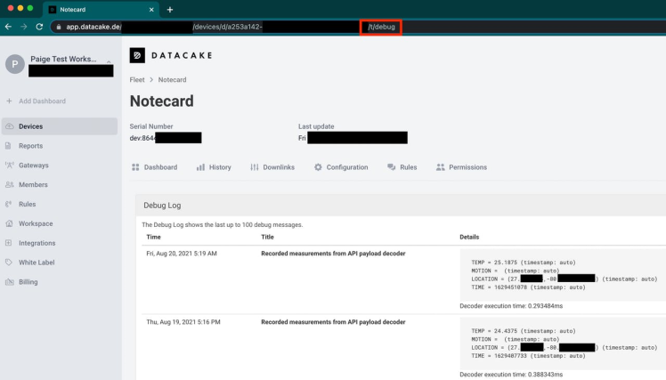This screenshot has height=380, width=666.
Task: Switch to the Dashboard tab
Action: pos(155,167)
